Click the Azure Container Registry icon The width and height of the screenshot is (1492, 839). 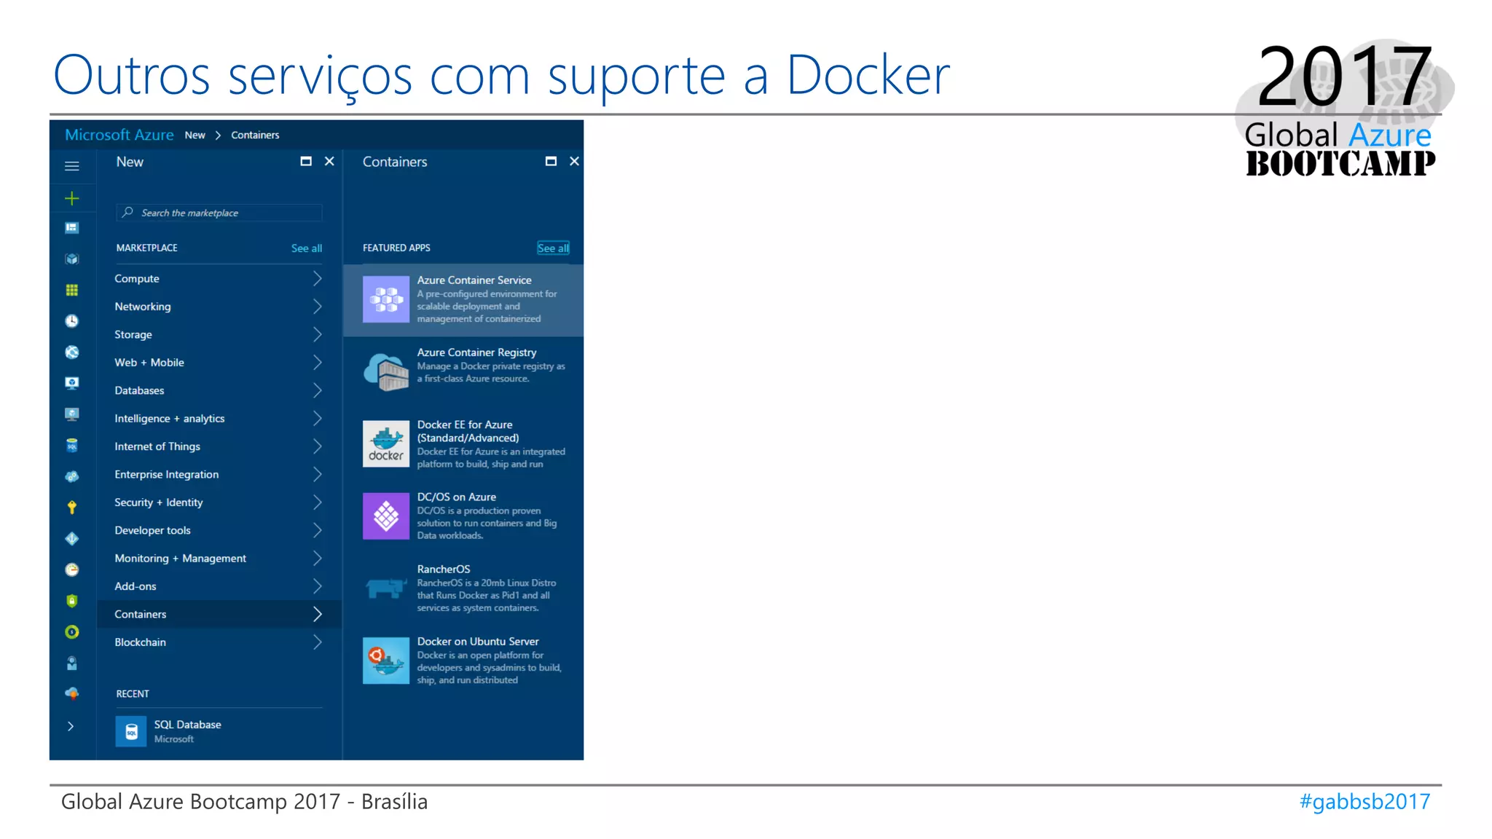(x=386, y=371)
